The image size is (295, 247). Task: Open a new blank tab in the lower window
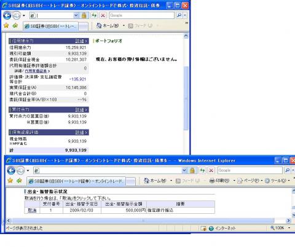point(131,181)
